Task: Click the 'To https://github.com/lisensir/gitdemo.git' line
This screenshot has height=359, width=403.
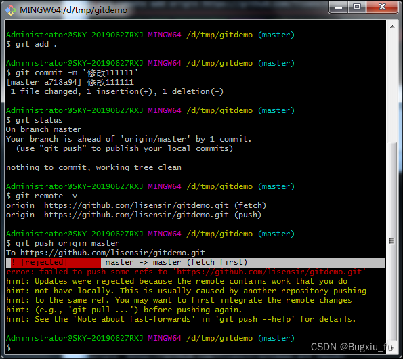Action: 106,253
